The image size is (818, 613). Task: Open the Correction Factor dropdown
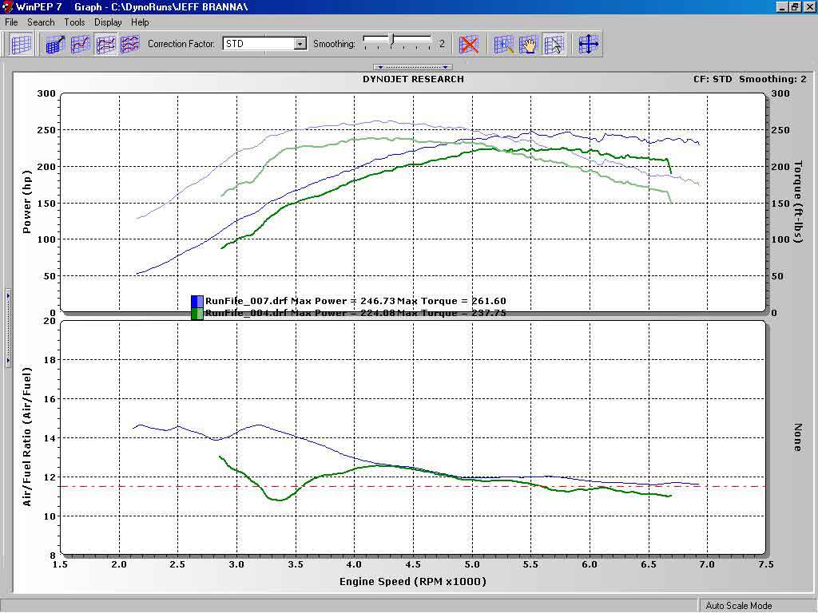tap(300, 44)
